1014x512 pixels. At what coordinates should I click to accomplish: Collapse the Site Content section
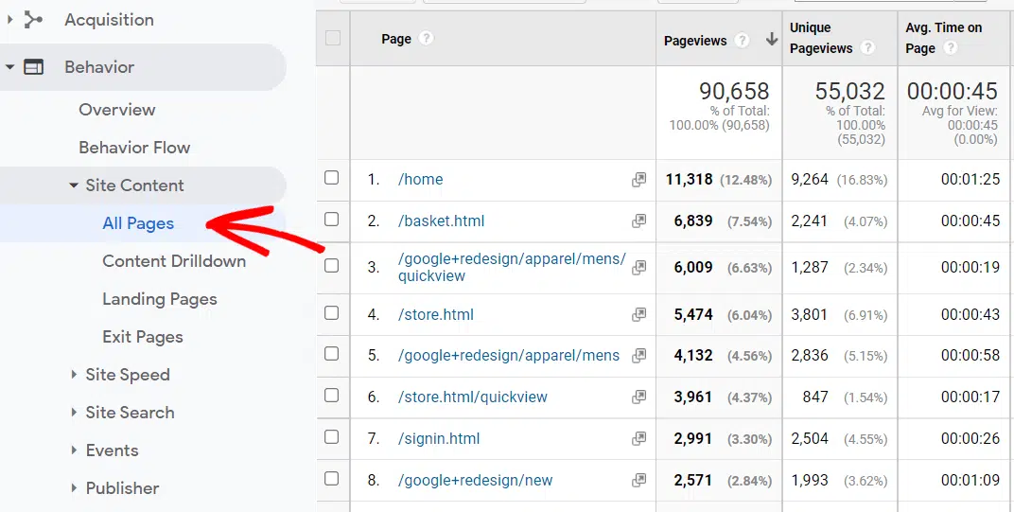[x=74, y=185]
